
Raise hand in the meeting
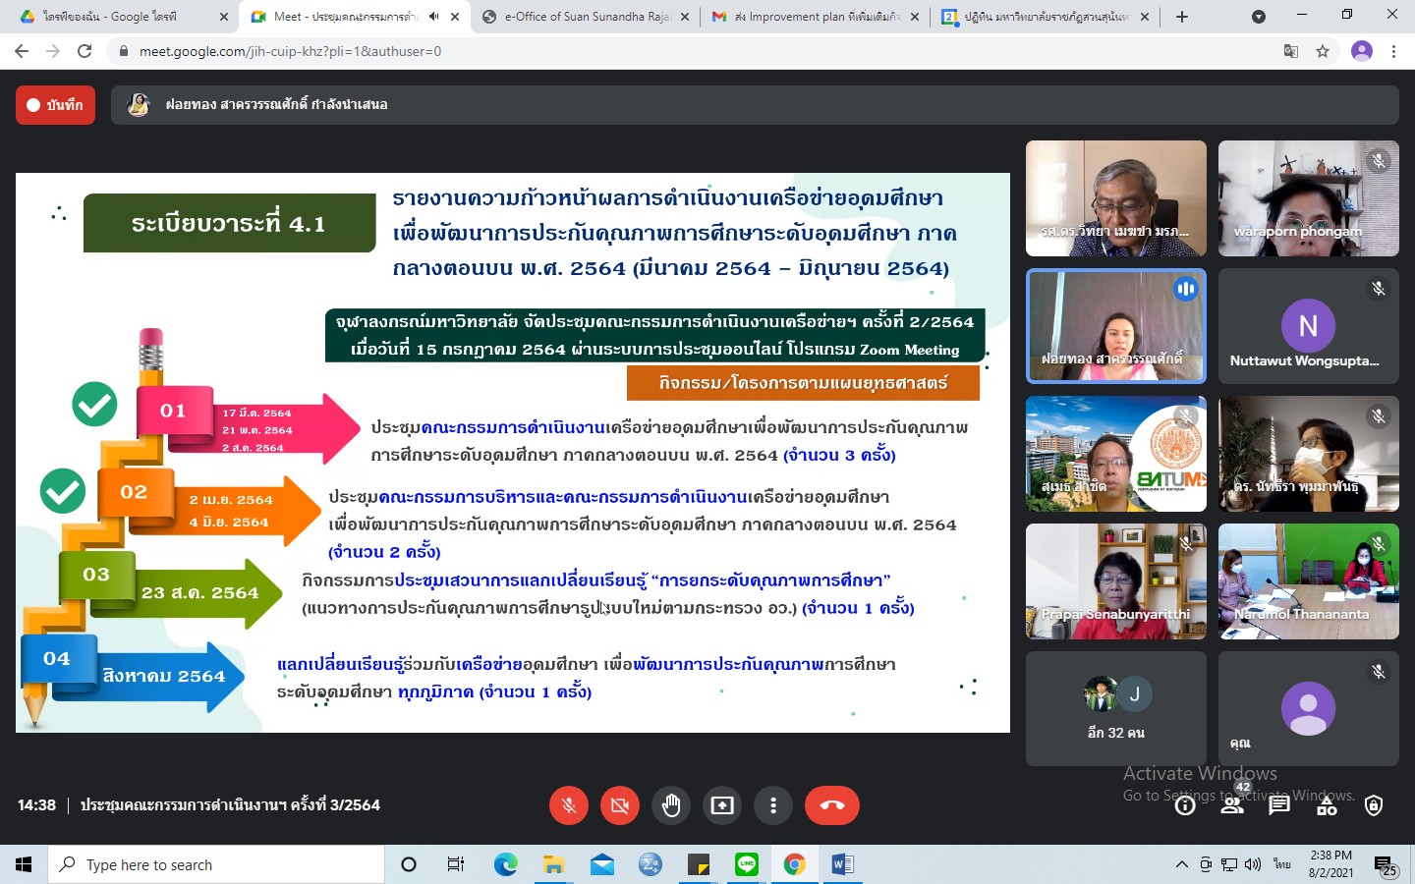tap(671, 805)
